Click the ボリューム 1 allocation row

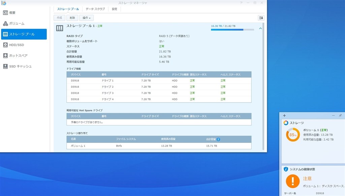tap(159, 146)
